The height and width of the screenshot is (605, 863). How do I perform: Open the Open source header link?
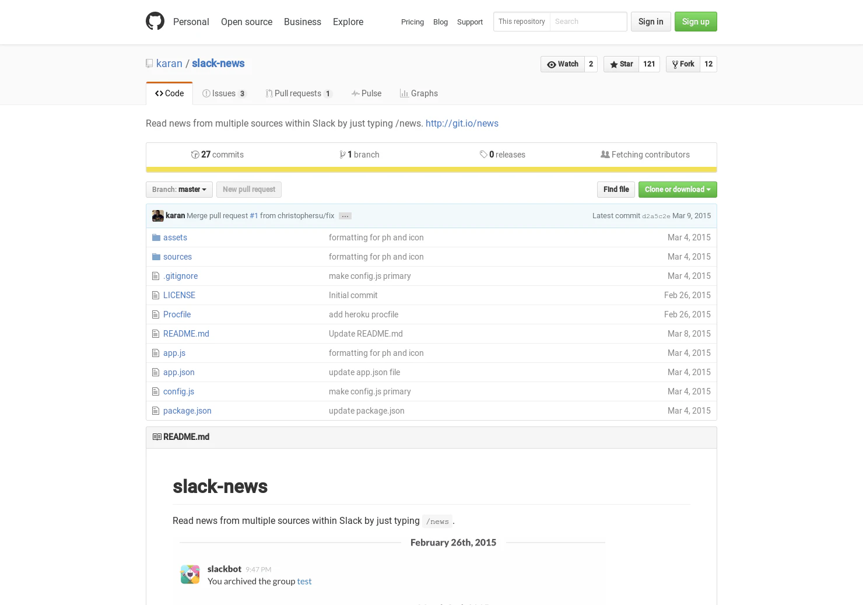pyautogui.click(x=247, y=22)
